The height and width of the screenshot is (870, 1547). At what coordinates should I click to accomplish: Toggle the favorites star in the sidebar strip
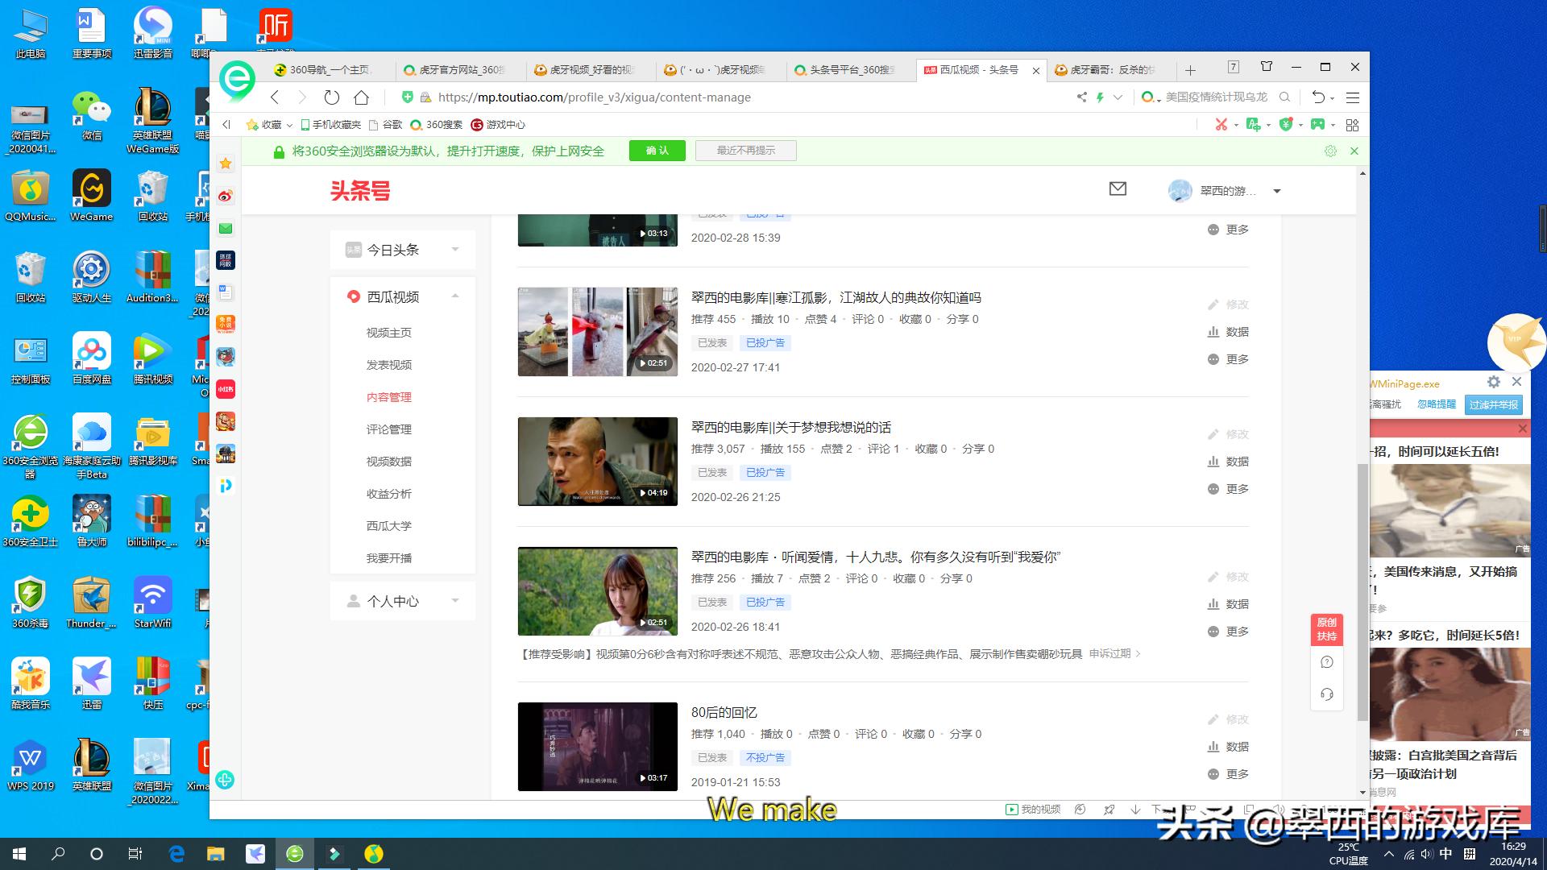pos(226,164)
